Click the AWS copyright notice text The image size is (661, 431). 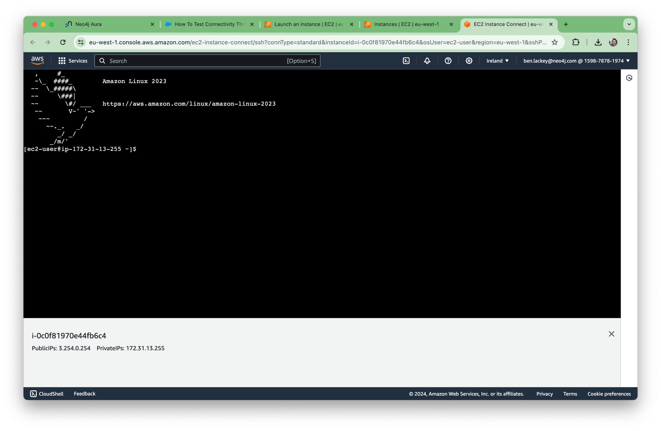pos(466,394)
